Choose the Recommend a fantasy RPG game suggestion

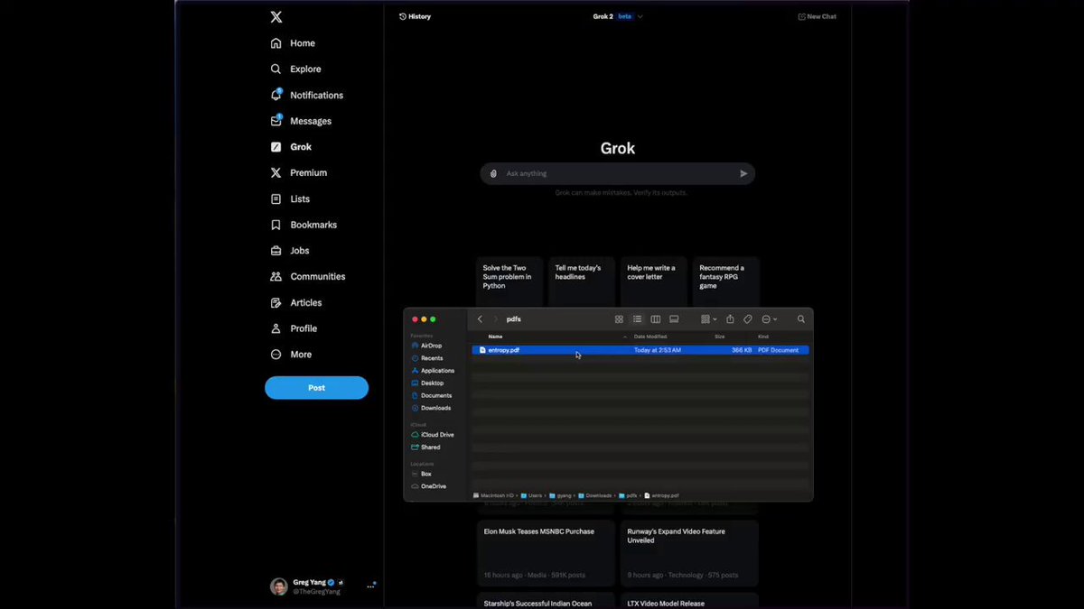click(x=726, y=281)
